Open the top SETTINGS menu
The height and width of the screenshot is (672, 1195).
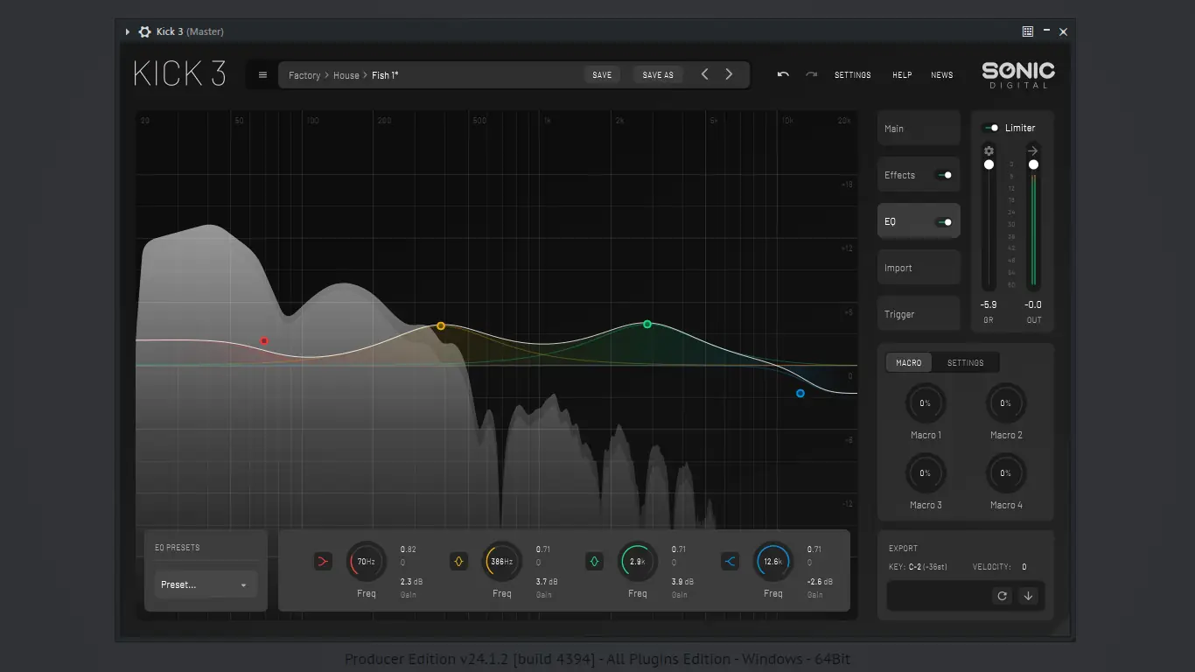pos(853,75)
